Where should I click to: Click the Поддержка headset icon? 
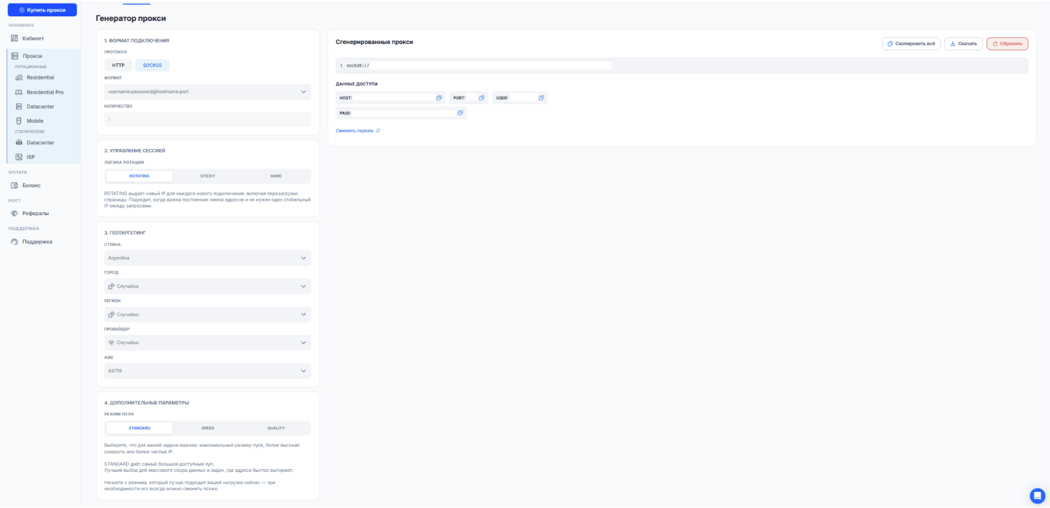click(15, 242)
